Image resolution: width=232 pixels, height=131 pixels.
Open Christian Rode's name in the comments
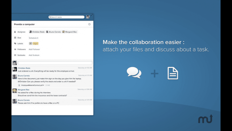(24, 68)
